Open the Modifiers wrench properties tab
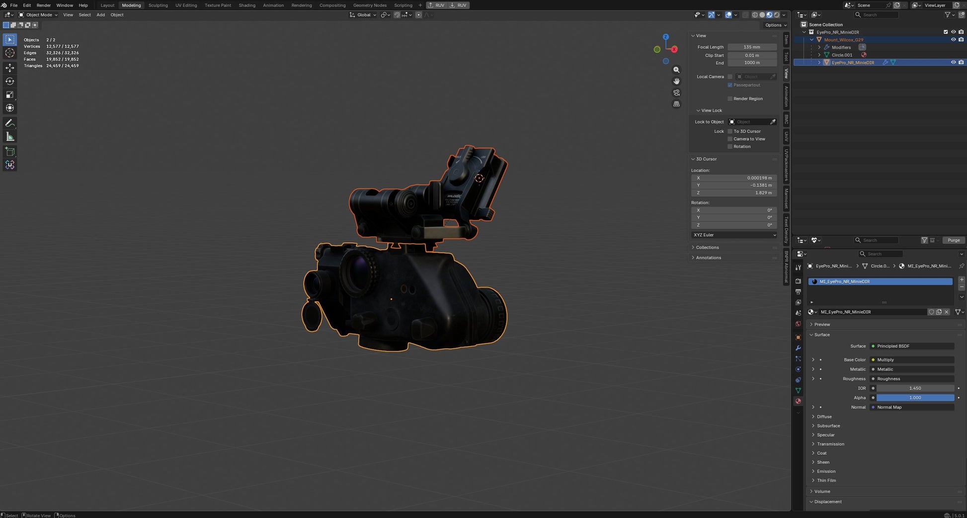The width and height of the screenshot is (967, 518). pos(798,348)
